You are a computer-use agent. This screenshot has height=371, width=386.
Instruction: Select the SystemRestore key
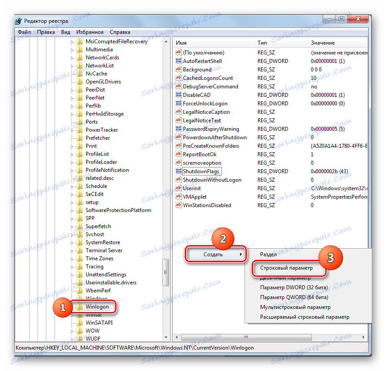103,242
